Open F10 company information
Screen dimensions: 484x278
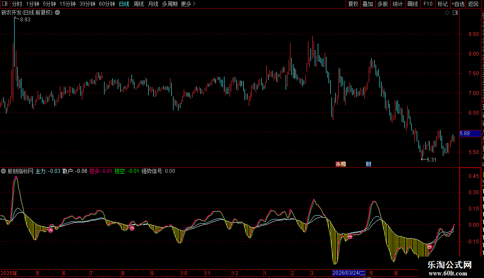pyautogui.click(x=428, y=4)
